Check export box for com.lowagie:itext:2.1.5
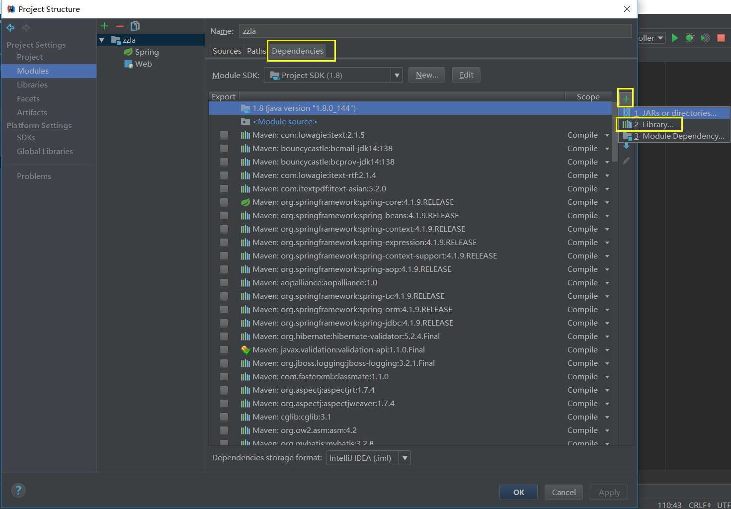 pos(224,135)
